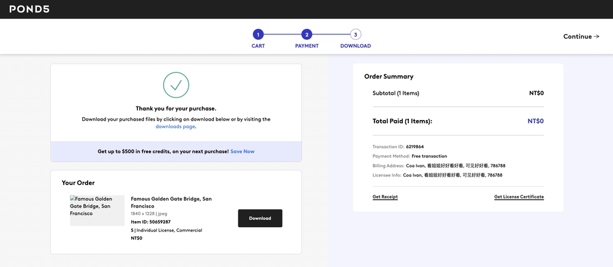The image size is (613, 267).
Task: Click the Licensee Info line
Action: pos(438,175)
